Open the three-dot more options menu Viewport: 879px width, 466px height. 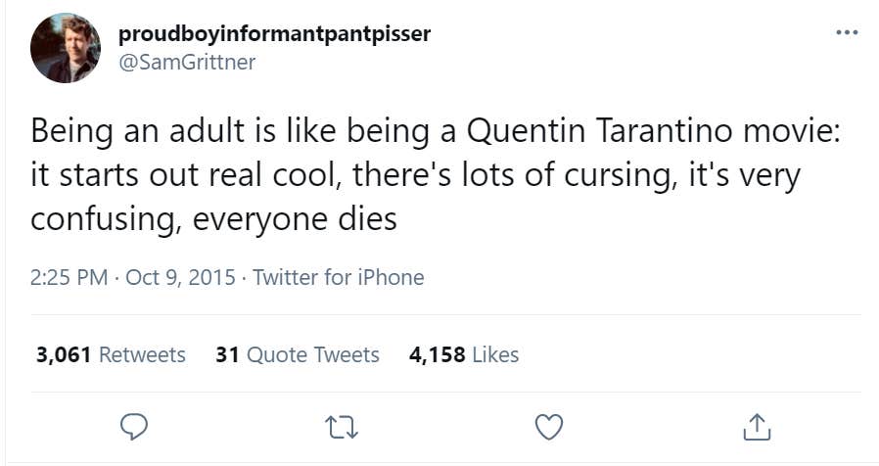[846, 32]
